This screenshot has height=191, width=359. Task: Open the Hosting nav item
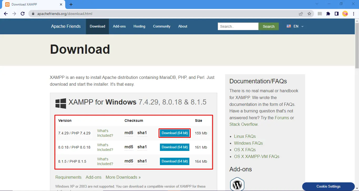pos(139,26)
